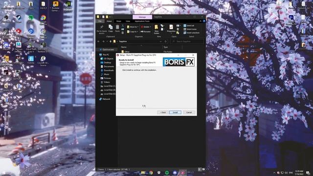Click the Copy icon in the ribbon
313x176 pixels.
coord(111,28)
